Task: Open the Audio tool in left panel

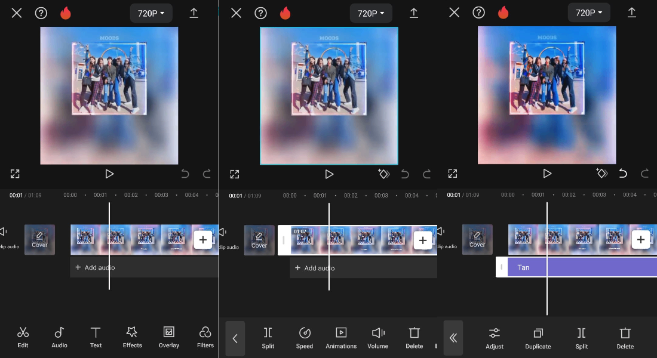Action: (x=59, y=338)
